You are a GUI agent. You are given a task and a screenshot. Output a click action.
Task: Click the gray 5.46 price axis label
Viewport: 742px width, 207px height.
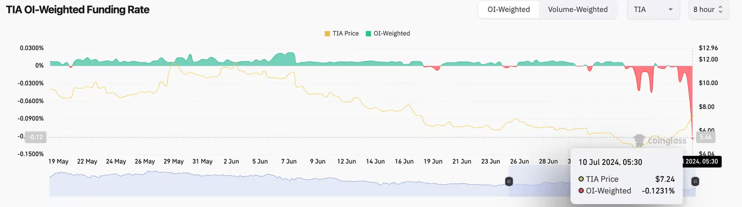coord(706,137)
